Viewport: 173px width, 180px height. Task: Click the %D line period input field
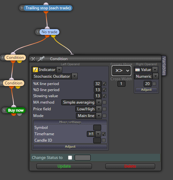(x=98, y=90)
